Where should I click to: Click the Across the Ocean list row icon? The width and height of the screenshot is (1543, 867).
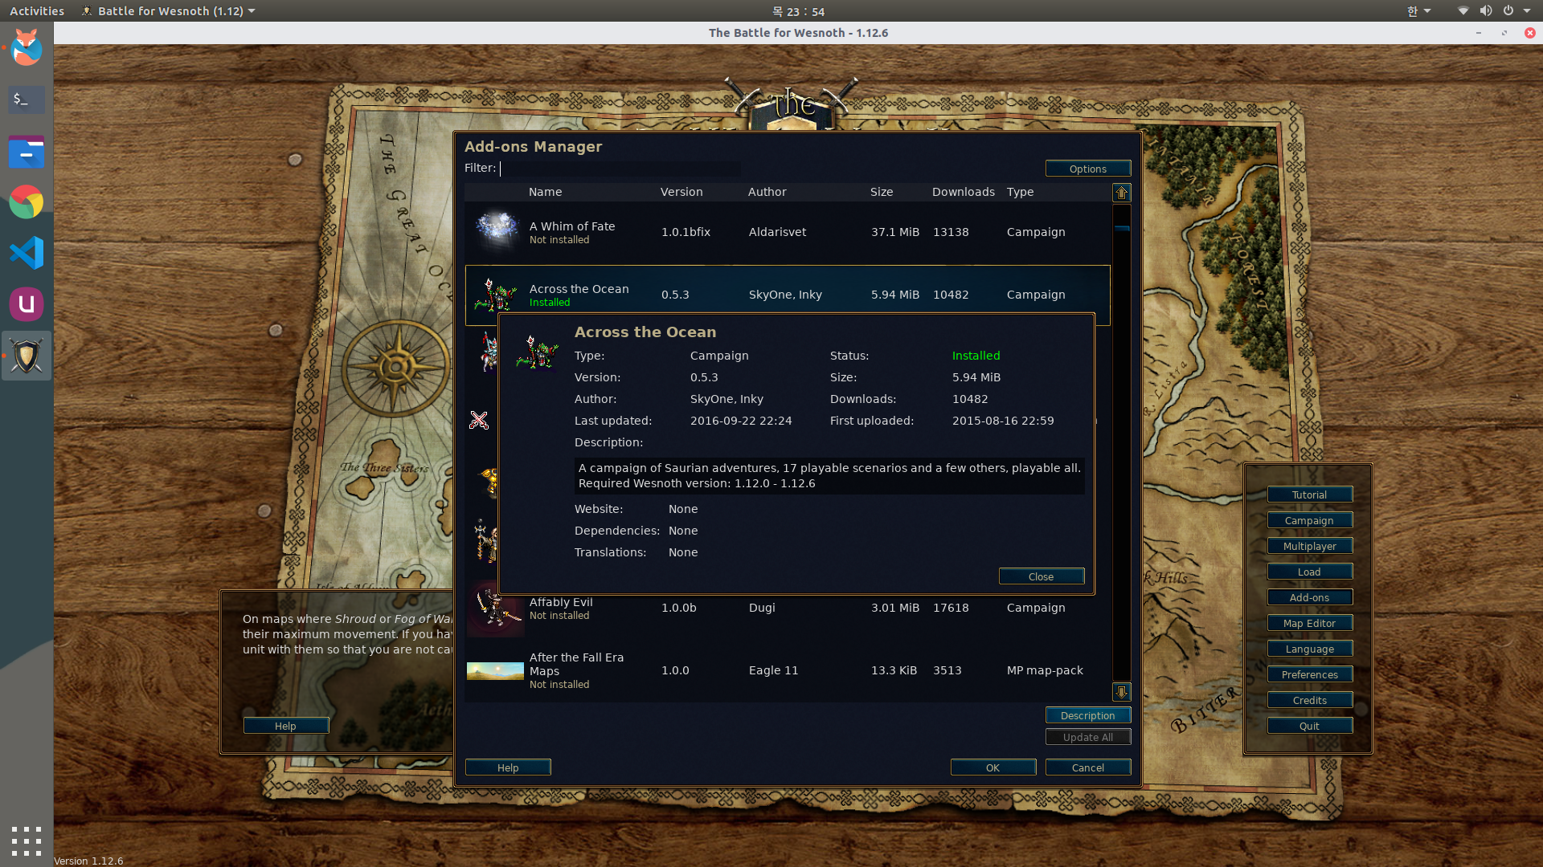[x=495, y=295]
